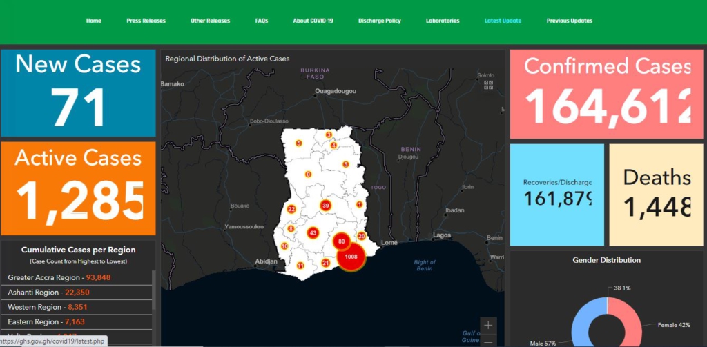Image resolution: width=707 pixels, height=347 pixels.
Task: Click the Gender Distribution heading
Action: click(x=606, y=260)
